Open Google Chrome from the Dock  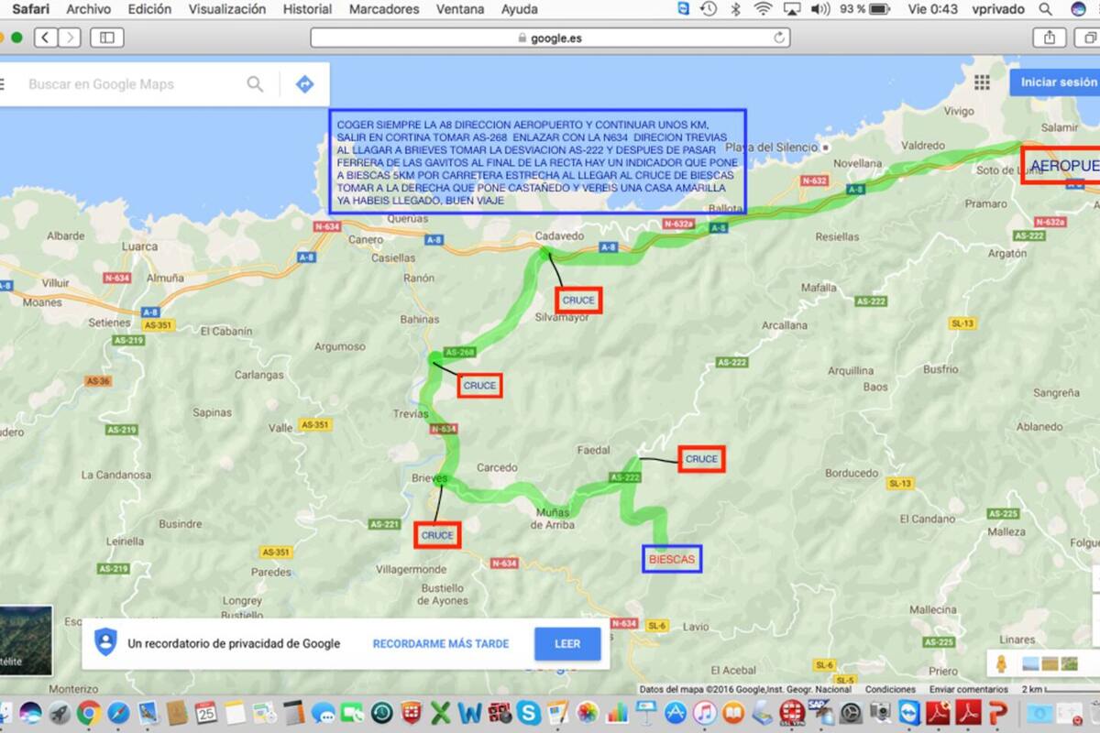pos(89,713)
